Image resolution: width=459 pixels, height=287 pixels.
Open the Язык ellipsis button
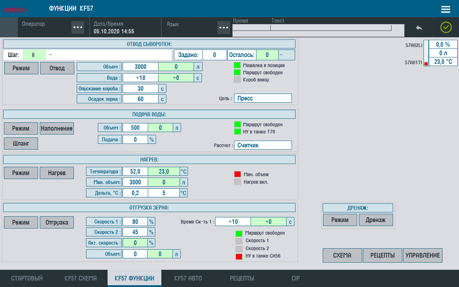coord(224,28)
